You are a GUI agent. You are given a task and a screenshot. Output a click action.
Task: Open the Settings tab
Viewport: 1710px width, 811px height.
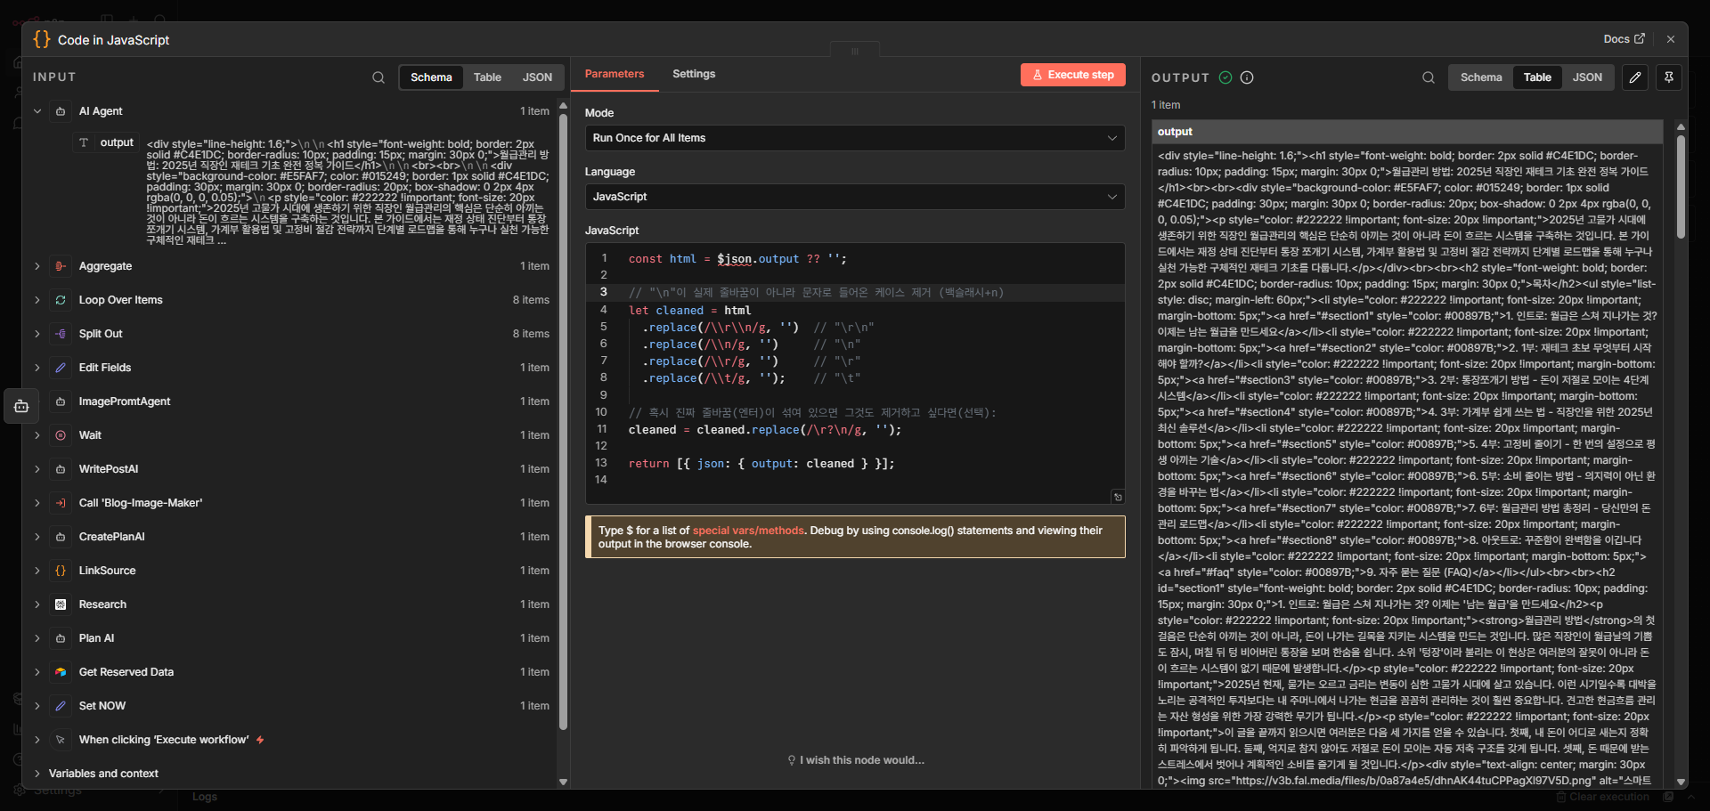click(x=694, y=74)
